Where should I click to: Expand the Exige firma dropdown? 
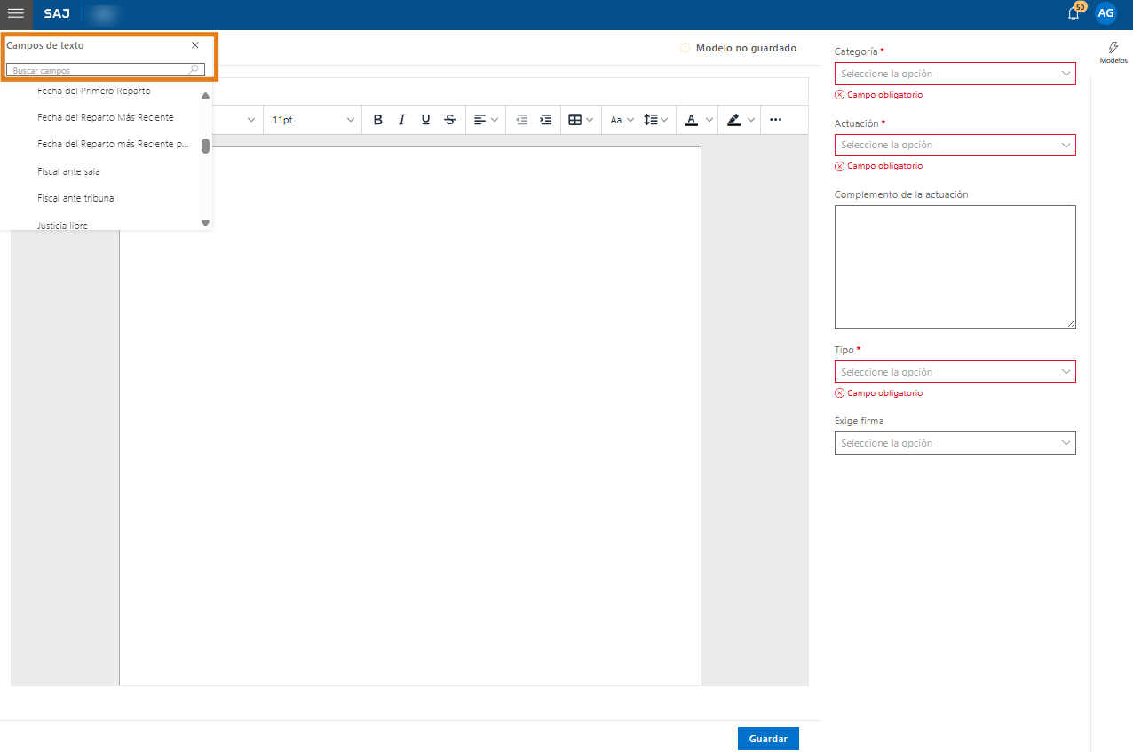[x=955, y=443]
